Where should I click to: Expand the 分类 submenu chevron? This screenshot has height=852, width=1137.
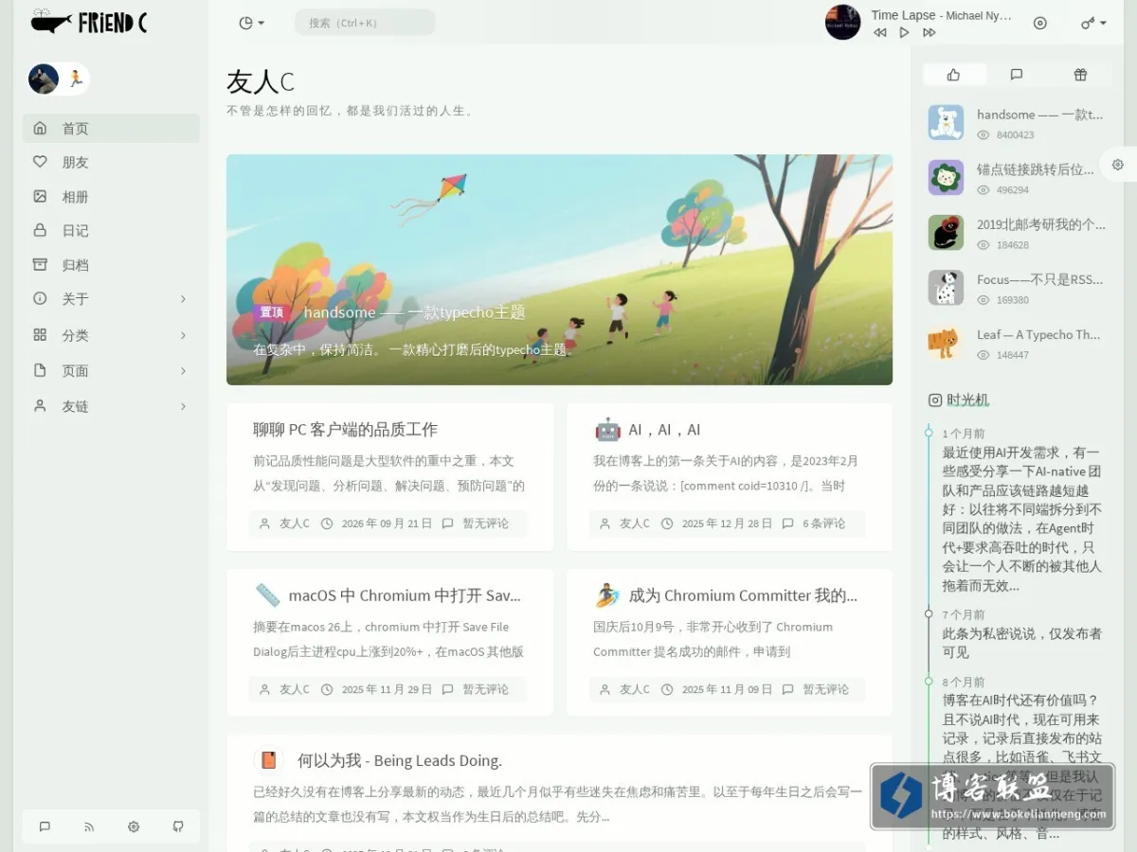point(183,335)
